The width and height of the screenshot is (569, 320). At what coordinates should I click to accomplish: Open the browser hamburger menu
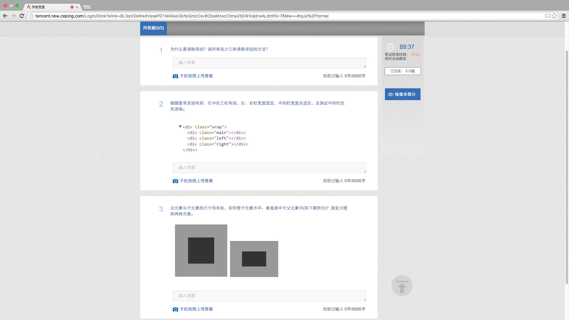point(564,16)
